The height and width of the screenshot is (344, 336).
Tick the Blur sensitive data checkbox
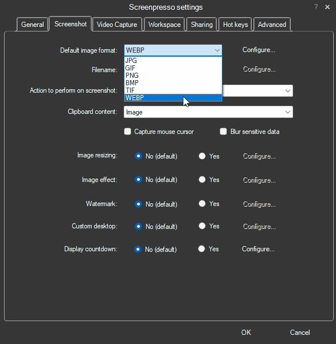click(x=223, y=132)
